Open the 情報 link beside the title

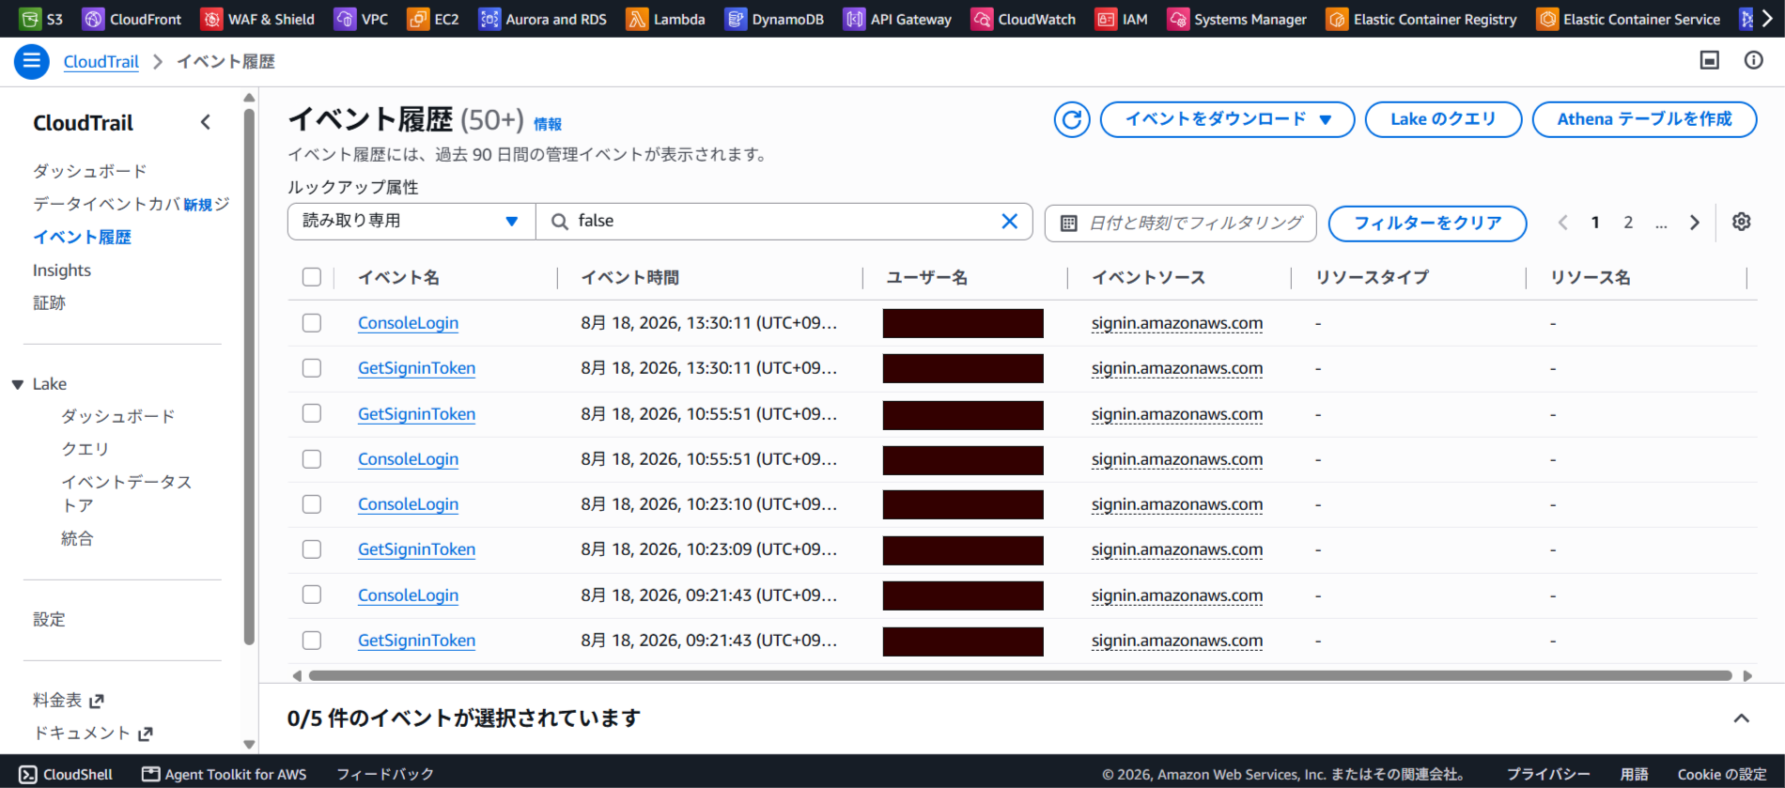[x=548, y=124]
